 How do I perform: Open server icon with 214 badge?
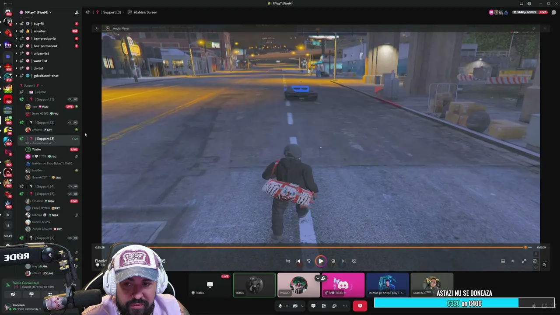(7, 77)
